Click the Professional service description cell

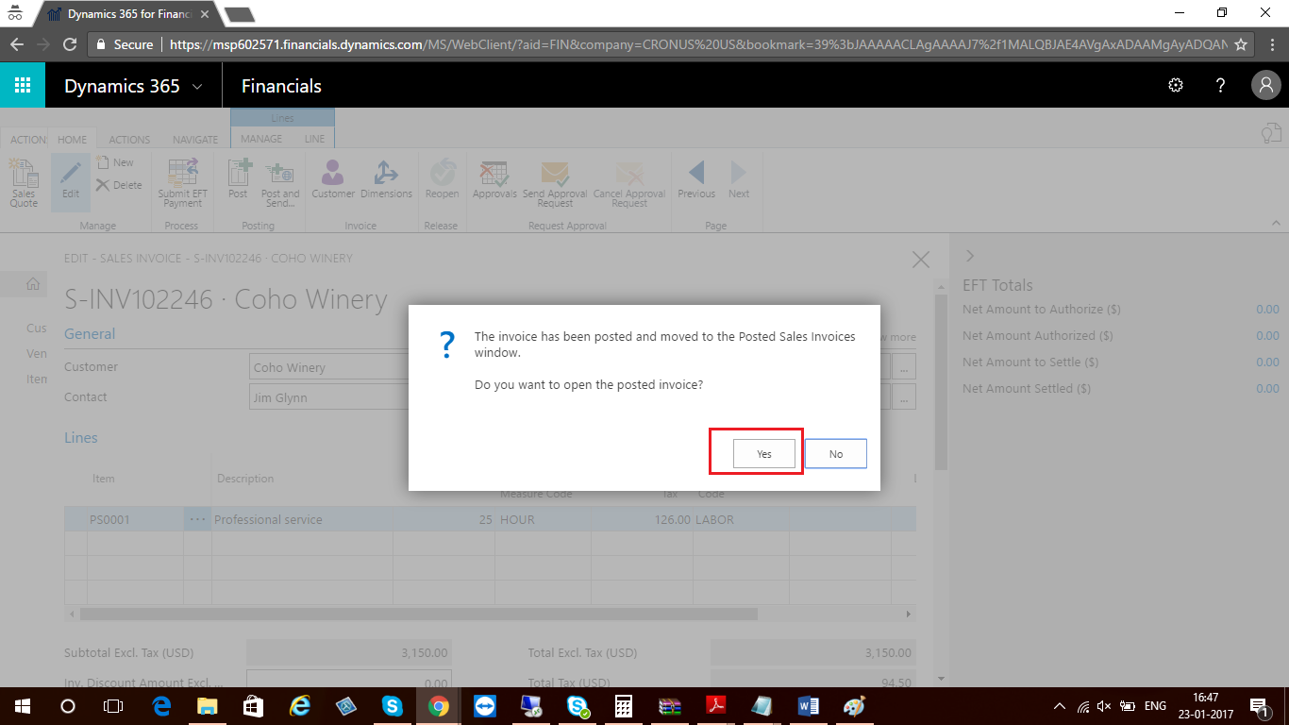[303, 519]
